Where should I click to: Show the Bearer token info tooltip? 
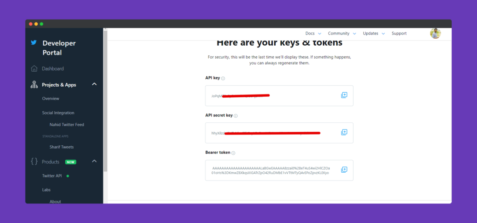click(x=233, y=153)
